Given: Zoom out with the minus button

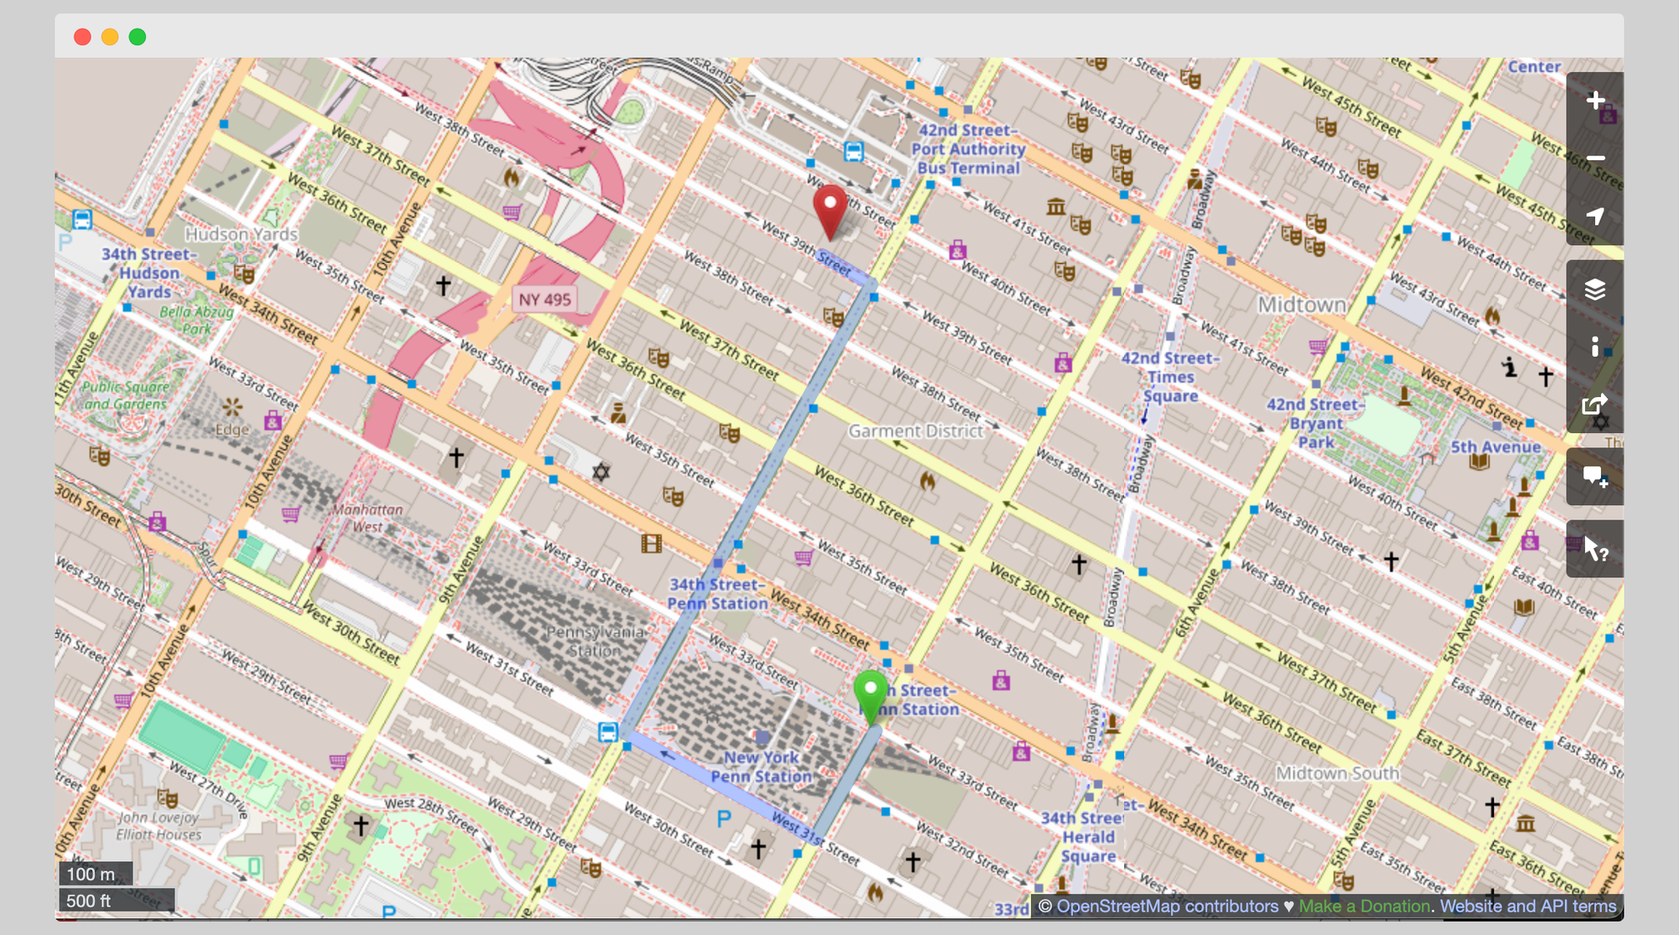Looking at the screenshot, I should coord(1595,159).
